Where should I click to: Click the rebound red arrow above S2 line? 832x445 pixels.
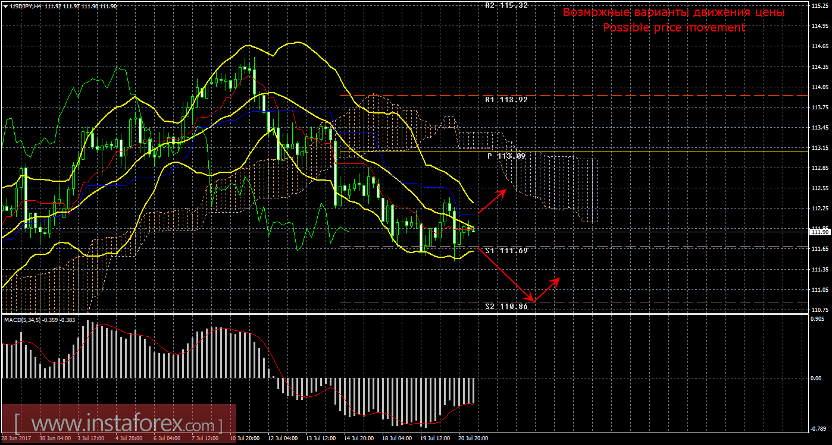click(x=548, y=289)
